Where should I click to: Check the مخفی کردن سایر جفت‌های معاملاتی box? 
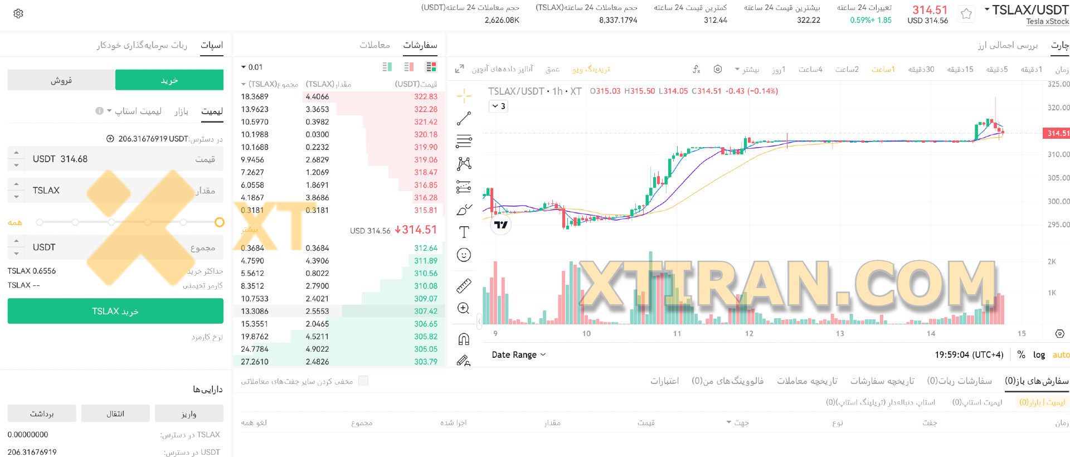pyautogui.click(x=363, y=381)
